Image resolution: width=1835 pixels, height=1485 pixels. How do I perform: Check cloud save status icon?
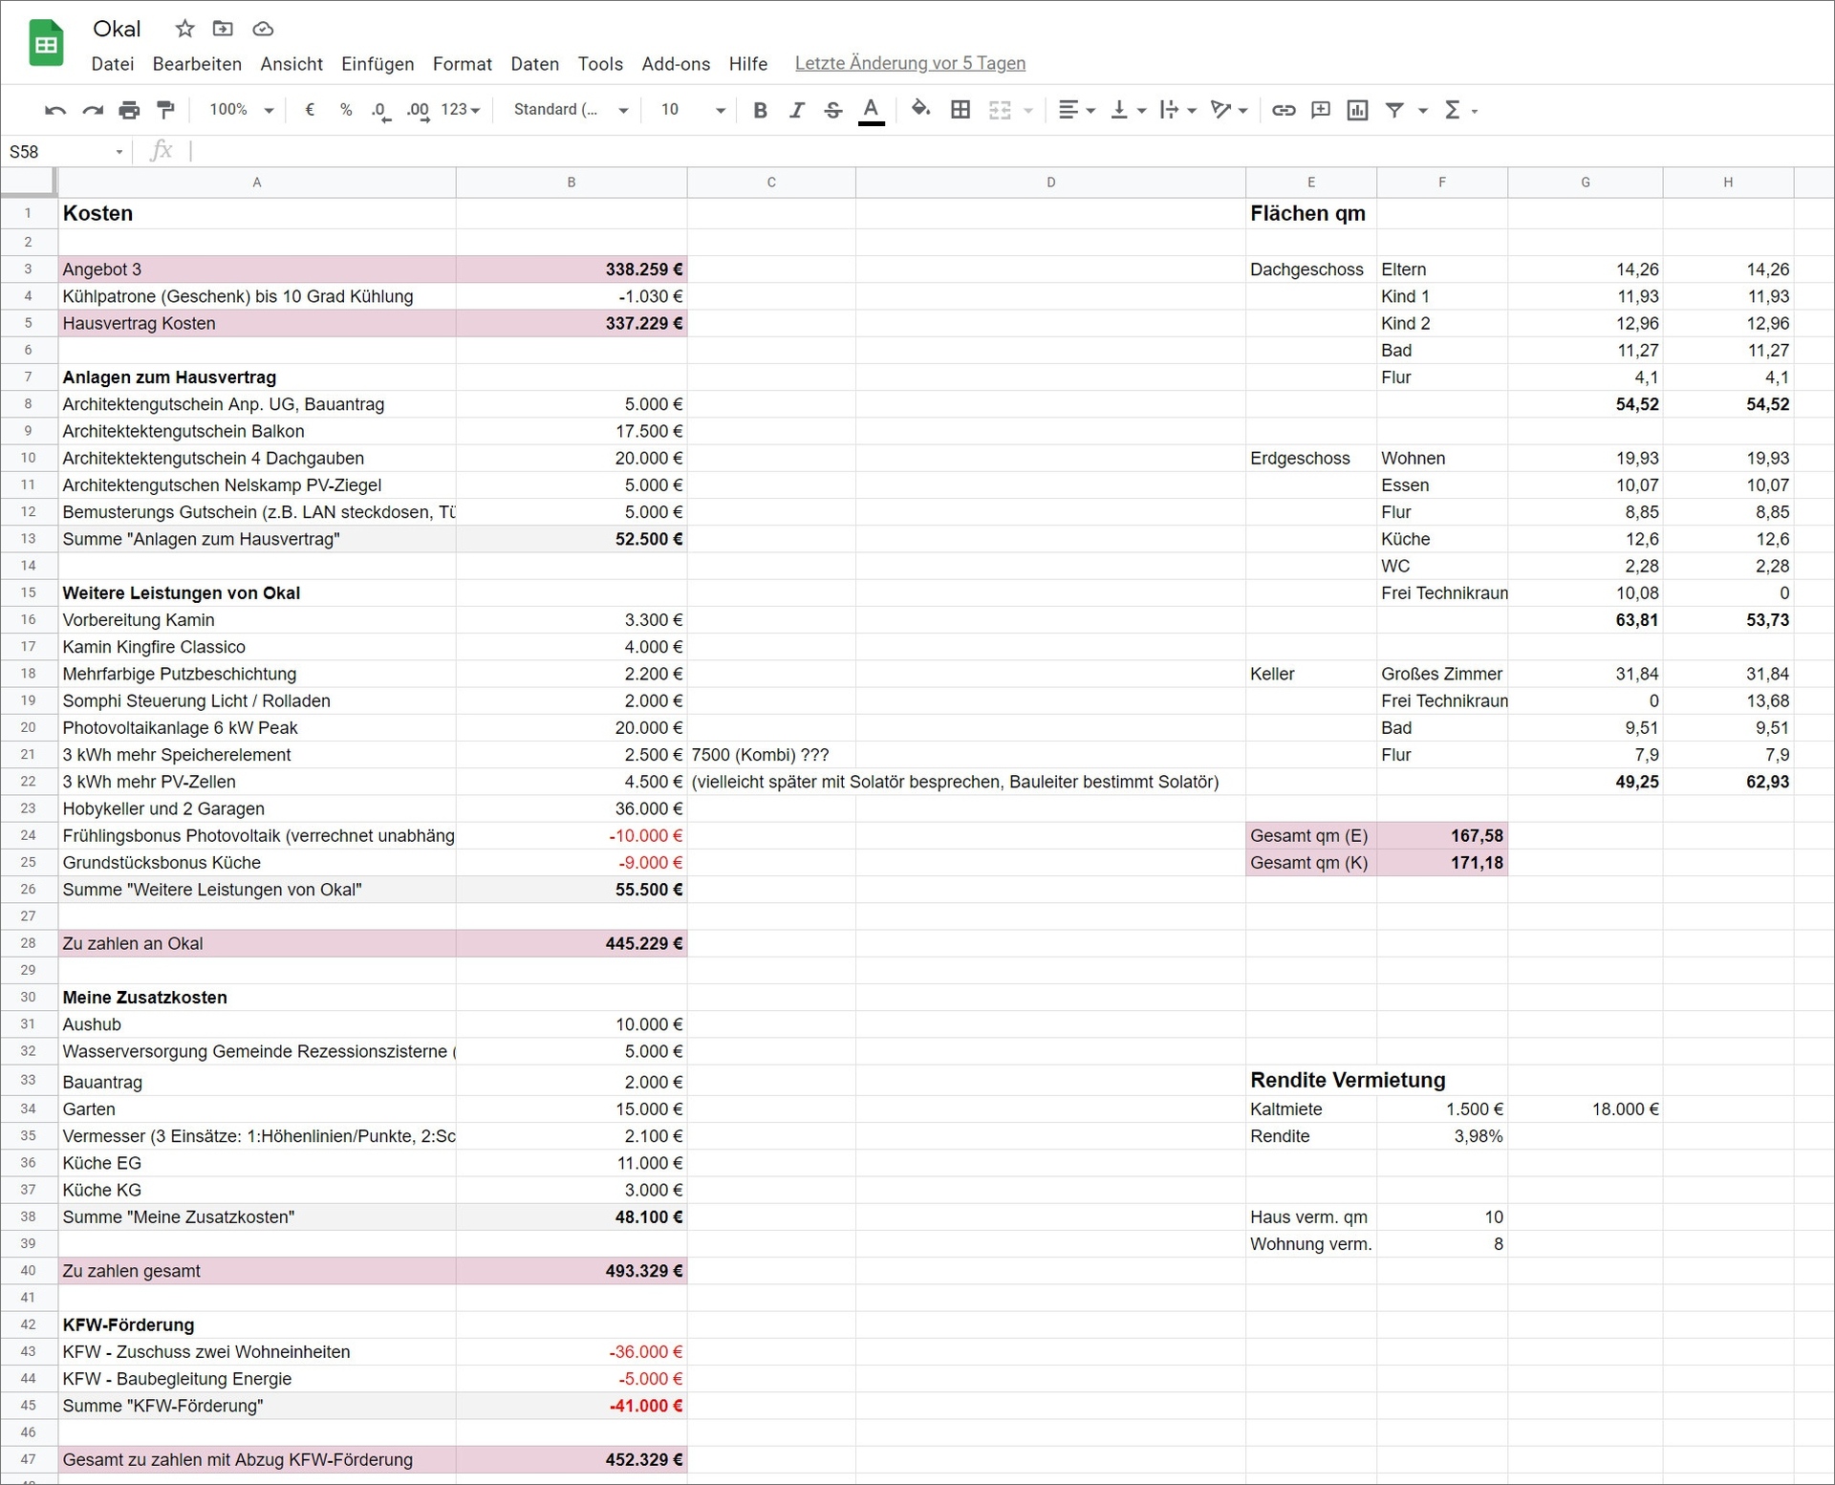[263, 29]
